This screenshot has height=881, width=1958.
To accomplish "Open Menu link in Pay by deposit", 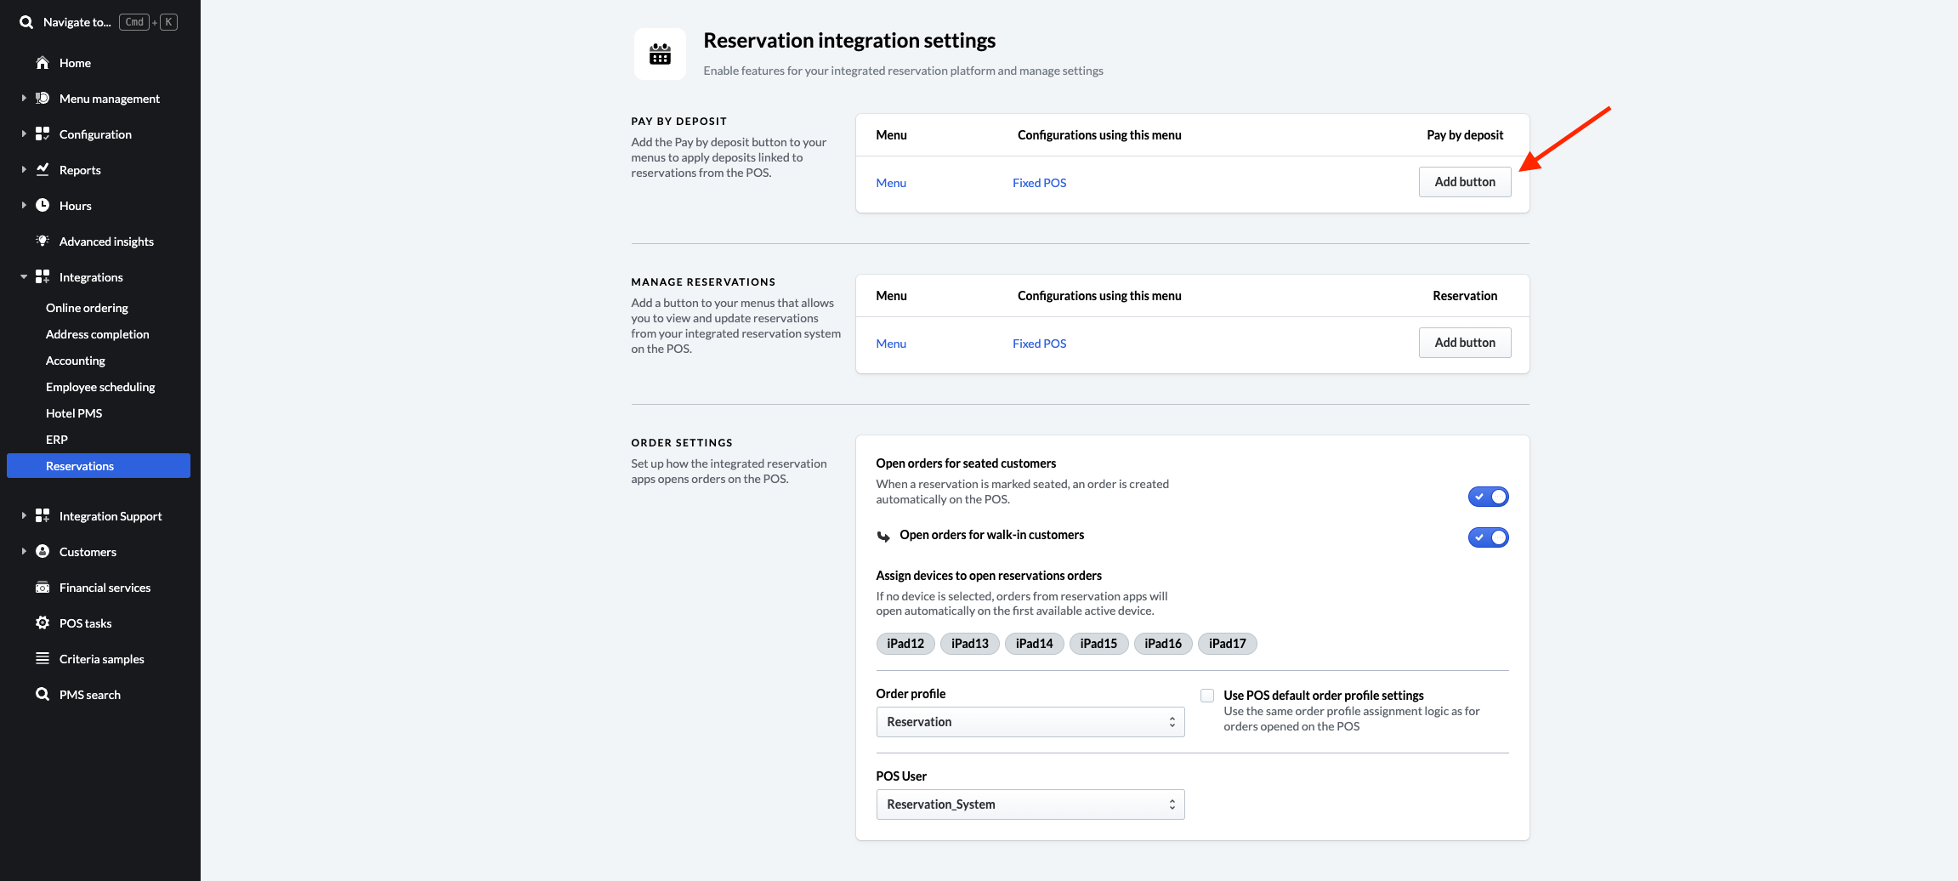I will tap(891, 183).
